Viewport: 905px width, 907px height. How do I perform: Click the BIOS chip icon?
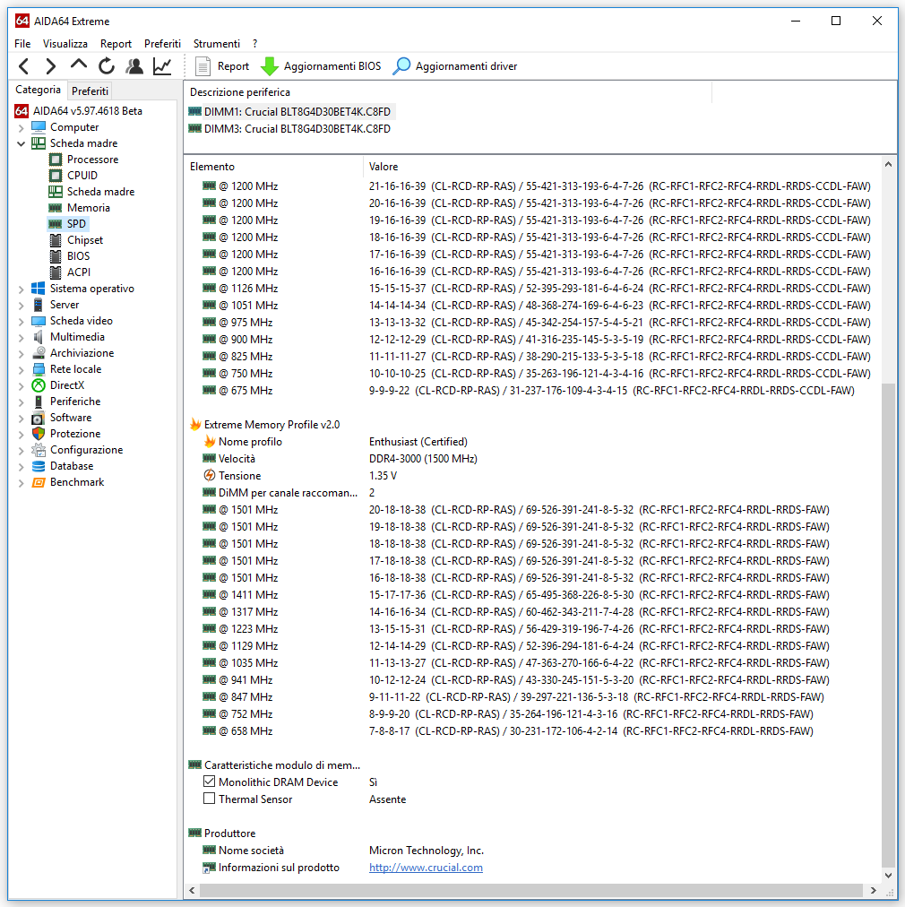click(56, 256)
